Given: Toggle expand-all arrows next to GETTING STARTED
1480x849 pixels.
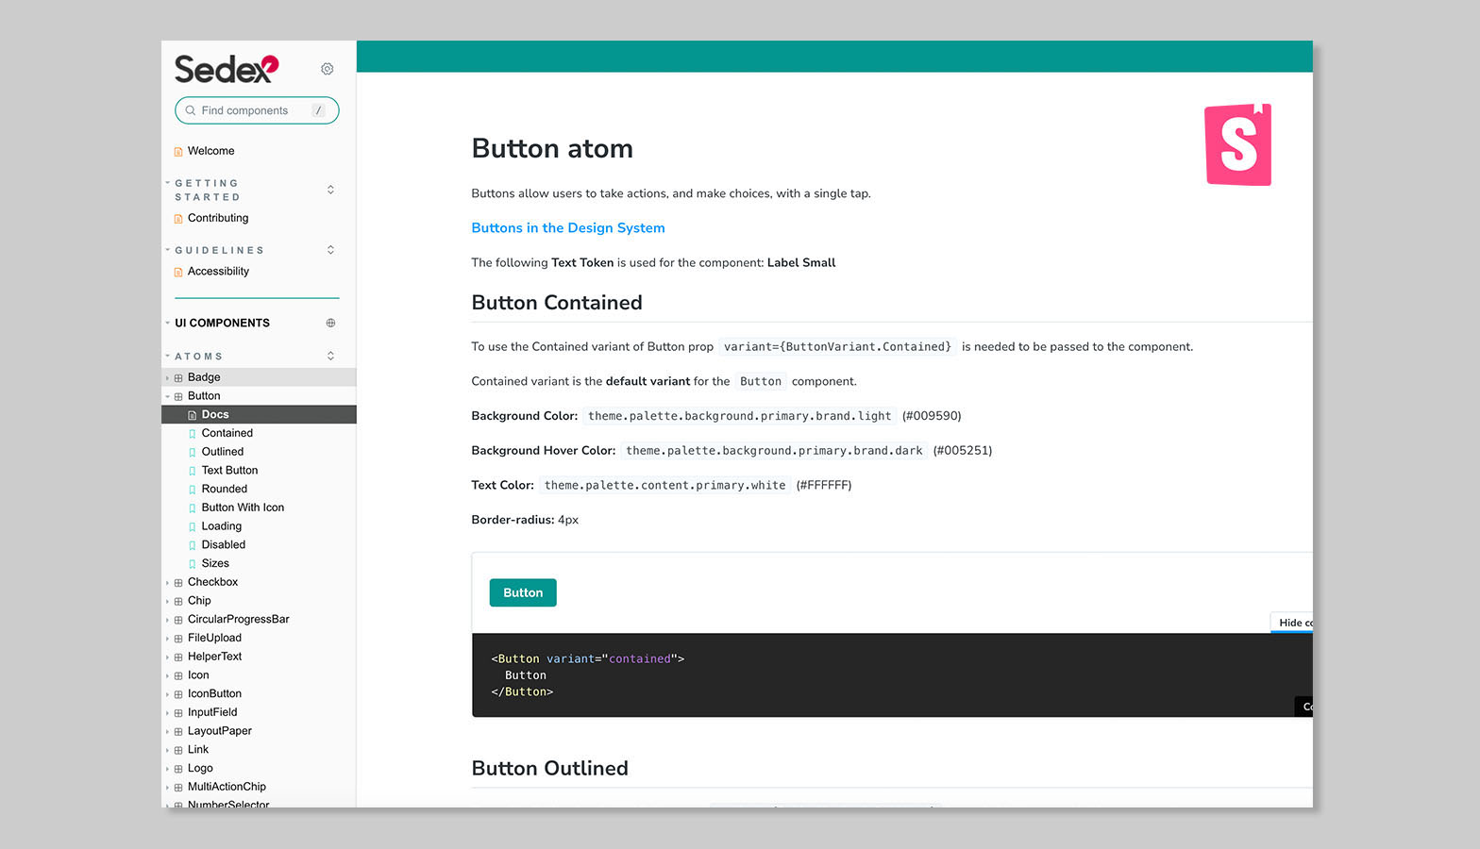Looking at the screenshot, I should tap(330, 190).
